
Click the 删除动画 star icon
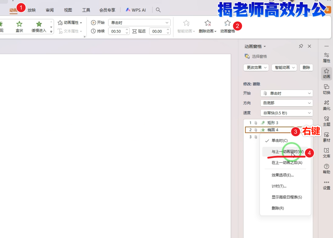tap(208, 23)
